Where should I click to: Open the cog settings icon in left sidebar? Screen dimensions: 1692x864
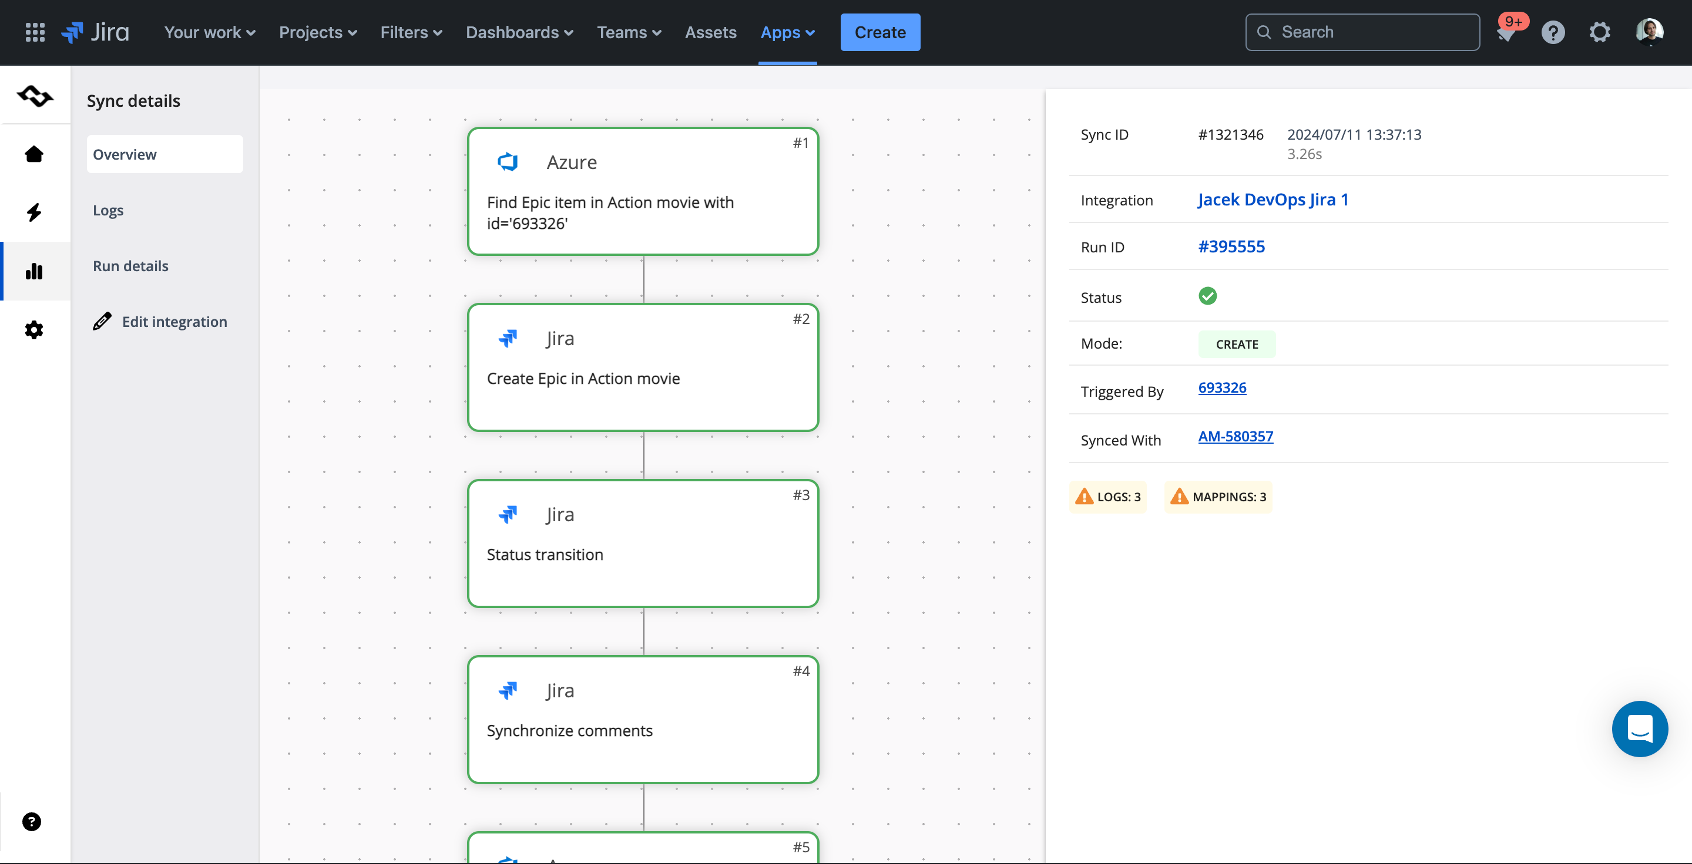(x=34, y=329)
